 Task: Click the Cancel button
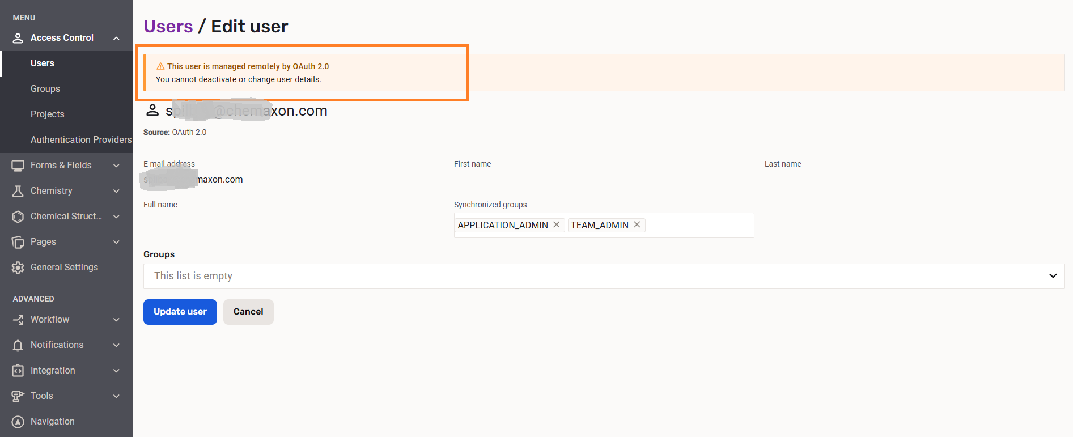point(248,312)
